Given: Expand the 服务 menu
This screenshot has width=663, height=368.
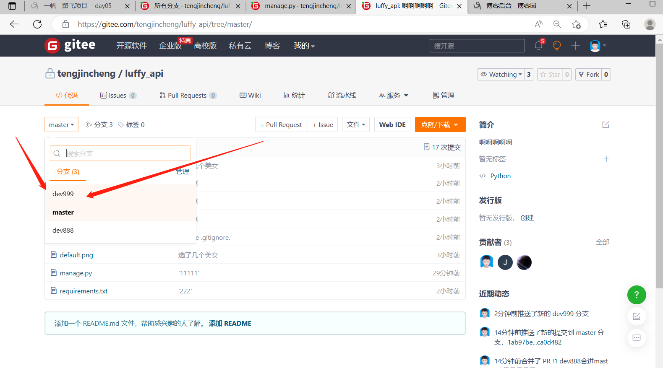Looking at the screenshot, I should click(393, 96).
